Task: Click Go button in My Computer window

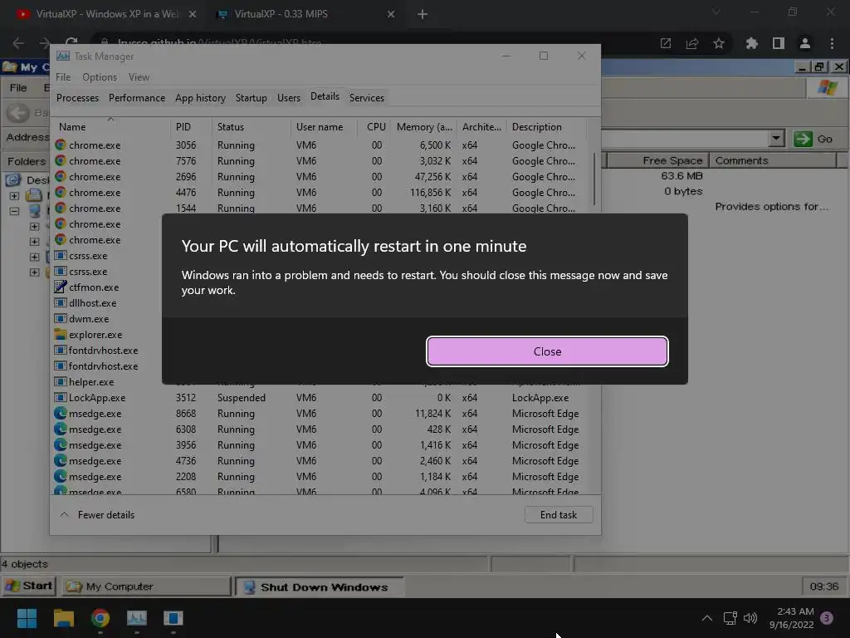Action: [x=814, y=139]
